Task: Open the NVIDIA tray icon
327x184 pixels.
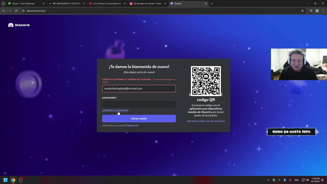Action: click(x=279, y=180)
